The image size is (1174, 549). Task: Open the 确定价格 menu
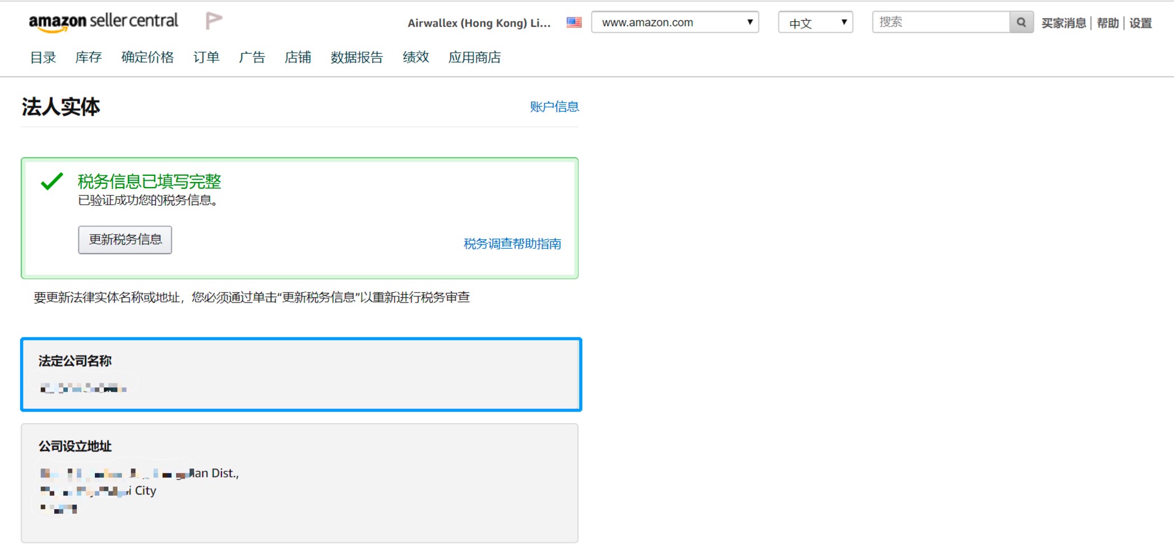147,58
